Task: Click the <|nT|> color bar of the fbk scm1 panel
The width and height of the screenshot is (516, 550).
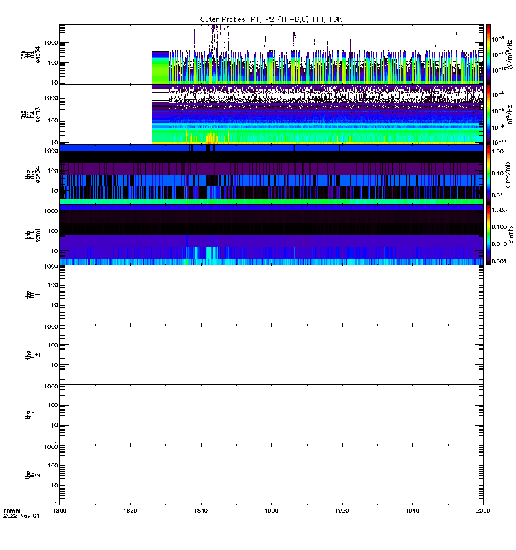Action: click(488, 234)
